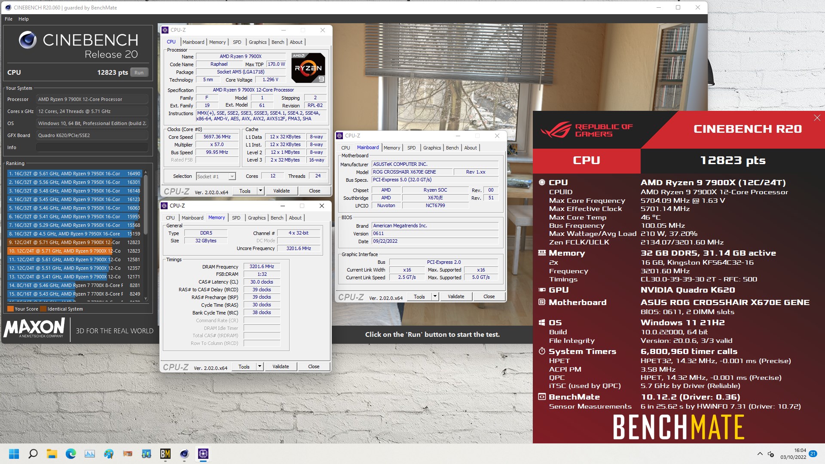
Task: Open File Explorer from taskbar
Action: tap(52, 454)
